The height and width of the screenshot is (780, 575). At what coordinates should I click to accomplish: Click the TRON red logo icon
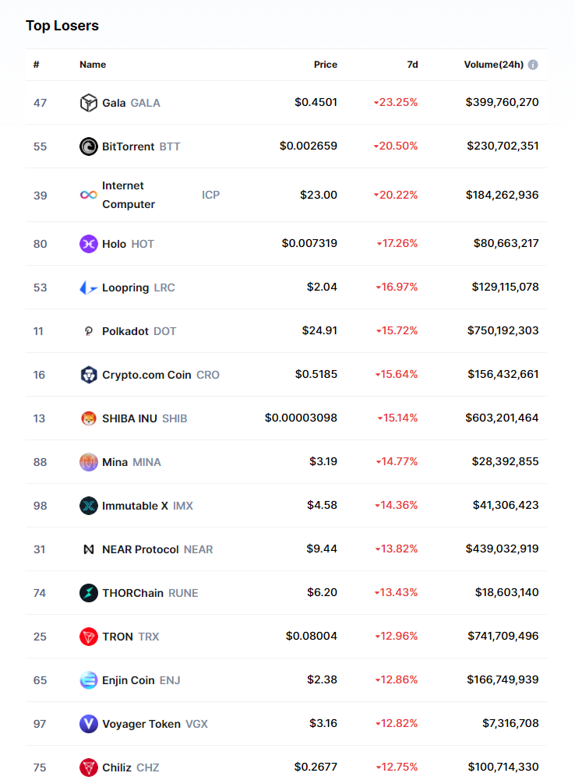[x=89, y=637]
